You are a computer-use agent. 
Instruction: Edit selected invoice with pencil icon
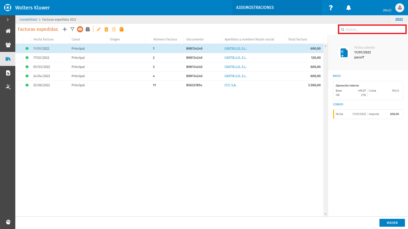(x=99, y=29)
